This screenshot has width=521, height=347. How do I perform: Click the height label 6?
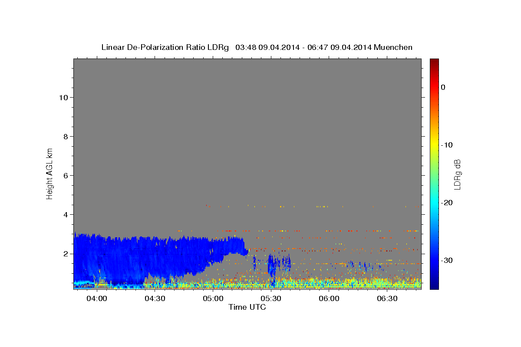coord(66,175)
